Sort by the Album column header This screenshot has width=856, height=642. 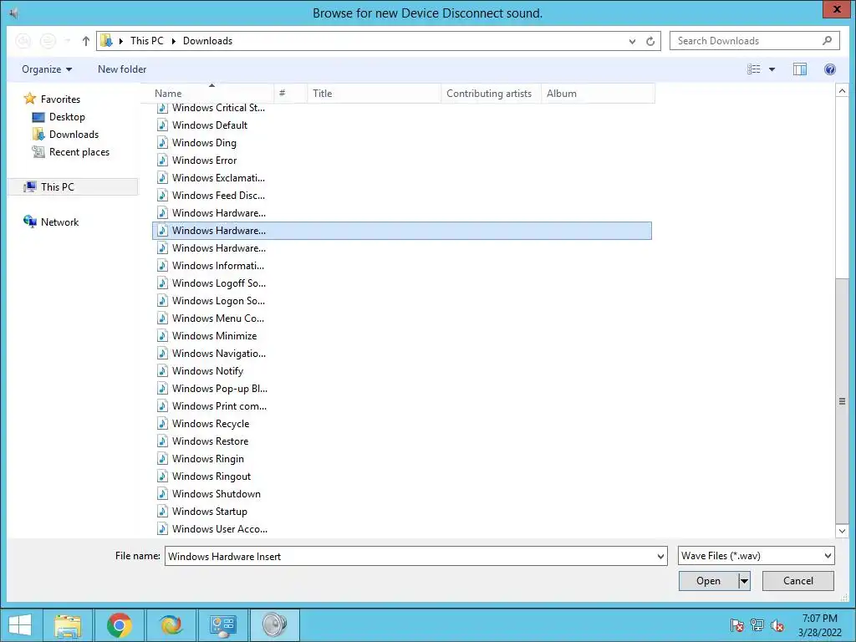(598, 94)
